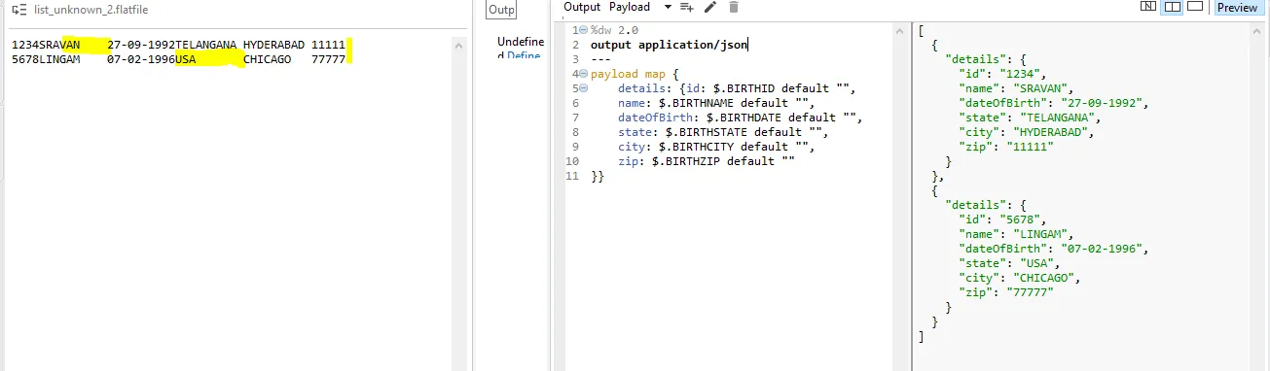Click the boxed Outp label
The width and height of the screenshot is (1270, 371).
(x=501, y=10)
